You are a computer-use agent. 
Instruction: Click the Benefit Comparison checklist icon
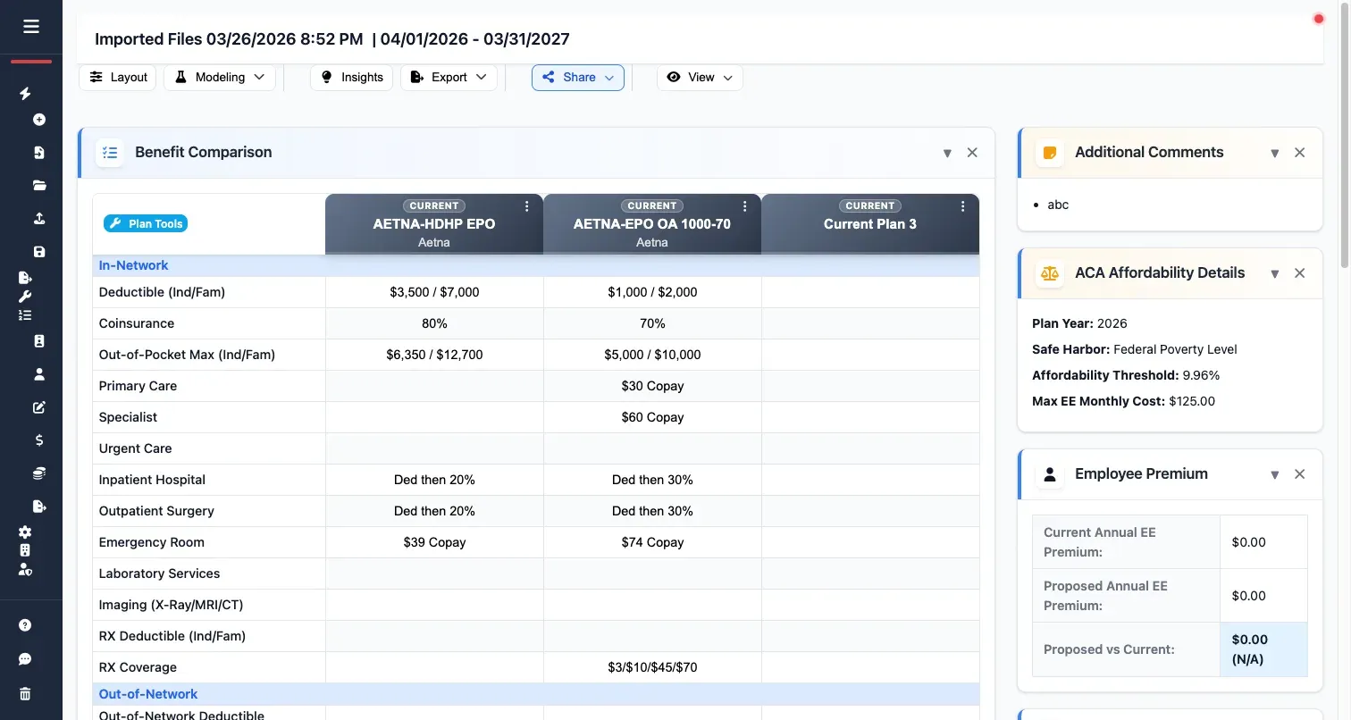point(110,153)
